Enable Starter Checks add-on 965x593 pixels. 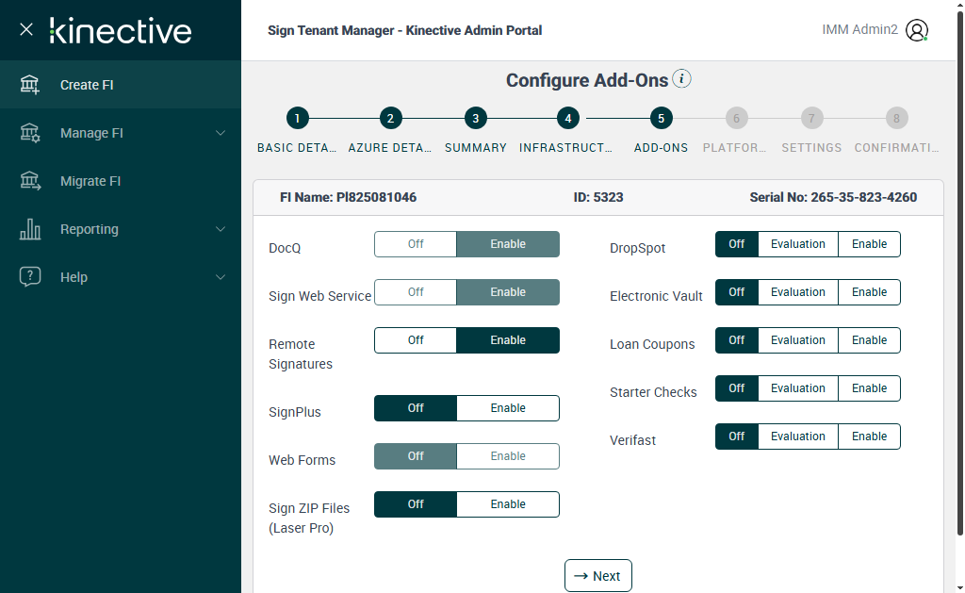point(869,387)
